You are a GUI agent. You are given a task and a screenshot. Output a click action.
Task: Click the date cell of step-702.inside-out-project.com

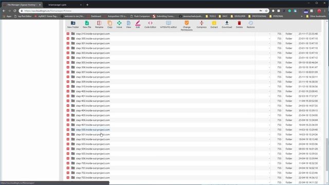pyautogui.click(x=308, y=173)
